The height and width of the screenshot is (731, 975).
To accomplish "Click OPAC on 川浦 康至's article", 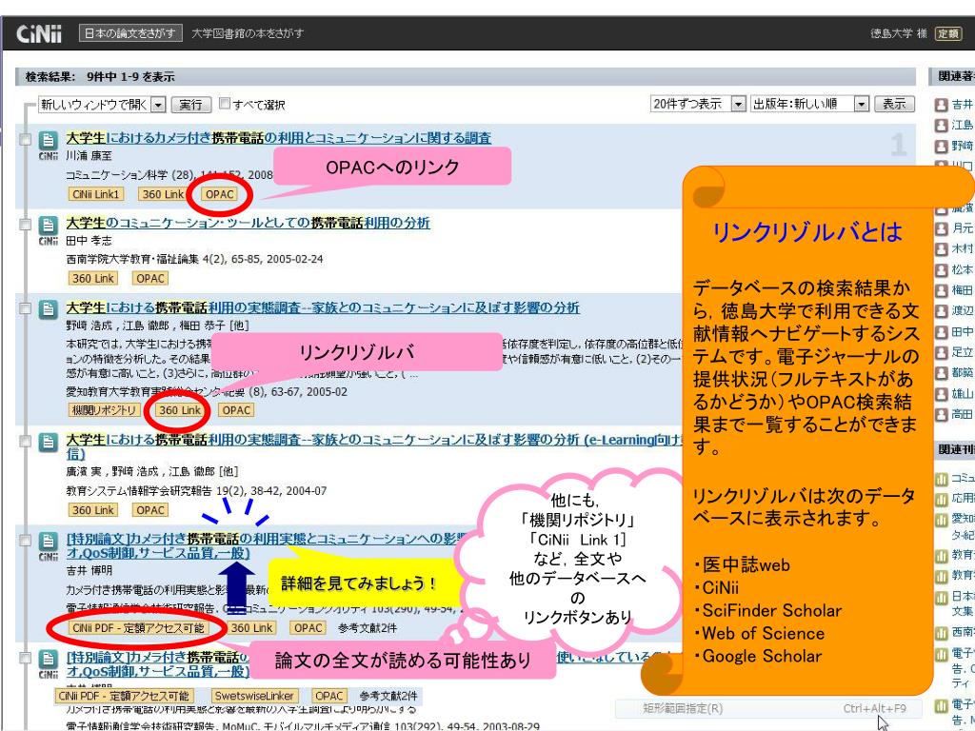I will pos(220,194).
